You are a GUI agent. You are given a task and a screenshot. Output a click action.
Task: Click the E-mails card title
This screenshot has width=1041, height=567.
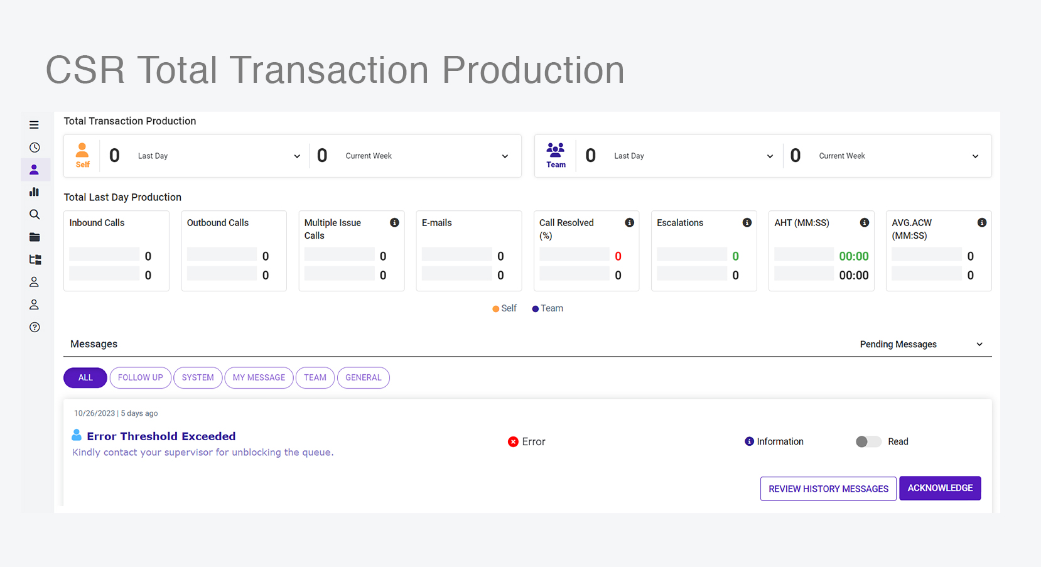(437, 223)
